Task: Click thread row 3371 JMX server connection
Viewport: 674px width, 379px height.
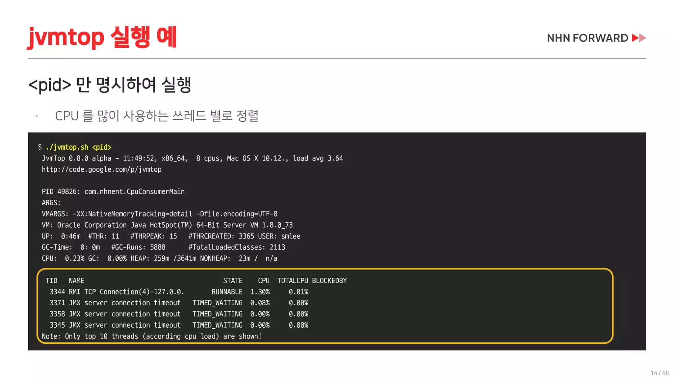Action: [179, 303]
